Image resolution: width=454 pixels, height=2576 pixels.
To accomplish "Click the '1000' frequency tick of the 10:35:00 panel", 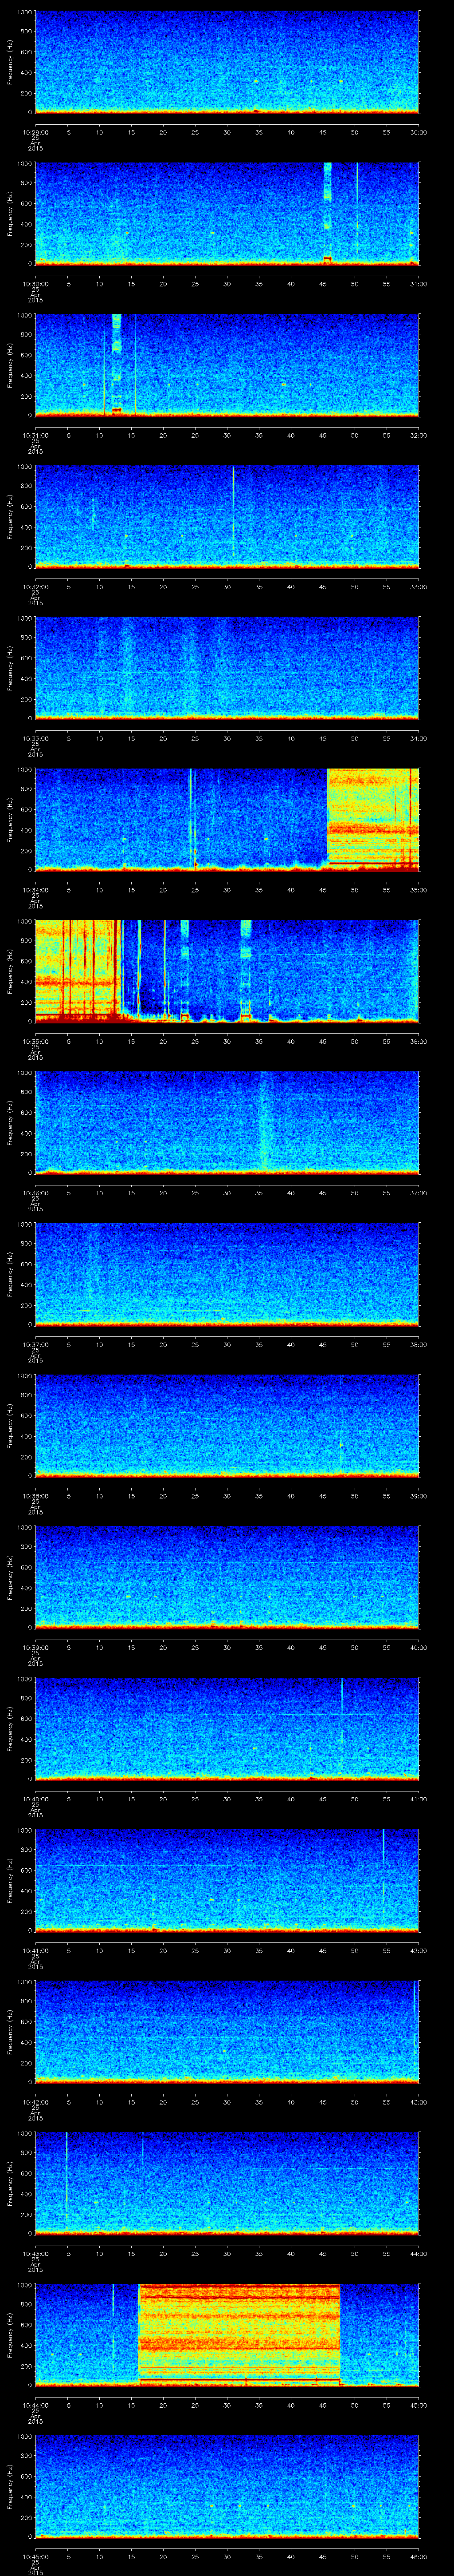I will [25, 922].
